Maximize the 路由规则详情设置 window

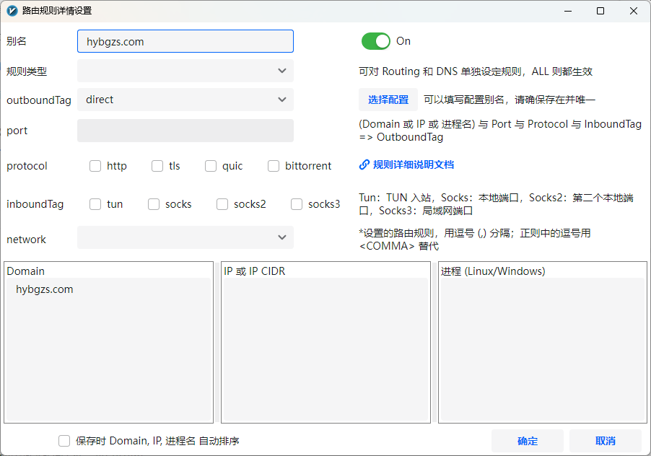600,11
